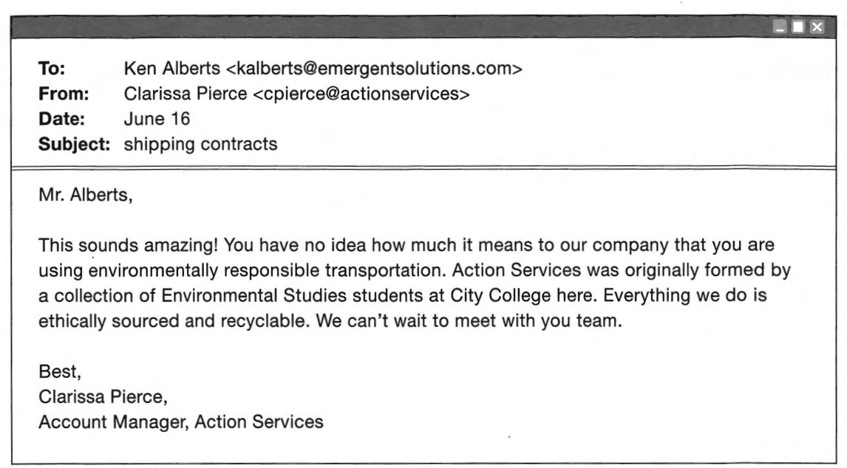
Task: Click the Subject: field label
Action: tap(74, 144)
